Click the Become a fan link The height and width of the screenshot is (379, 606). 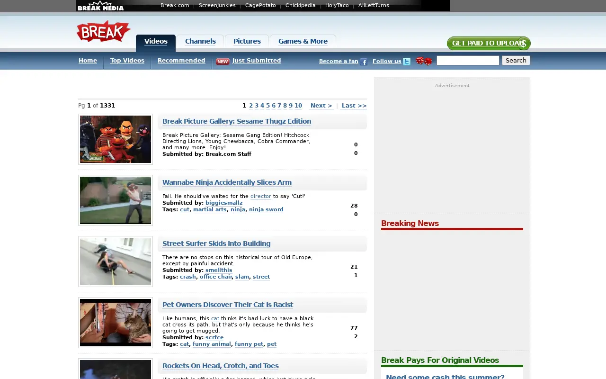339,61
